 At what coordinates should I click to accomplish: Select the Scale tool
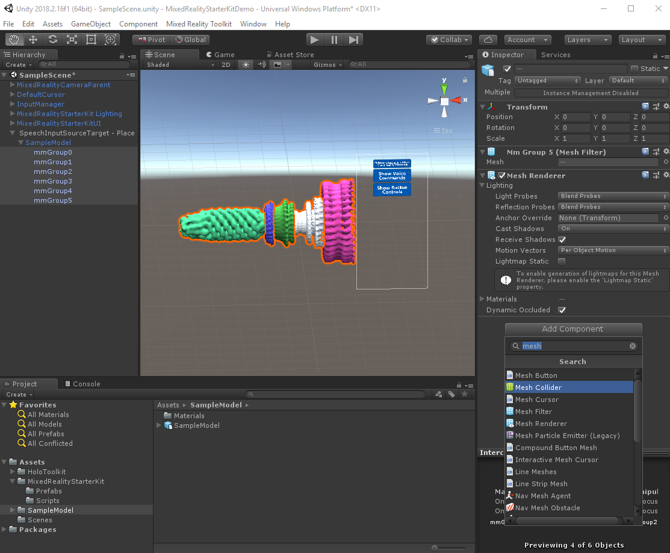72,40
